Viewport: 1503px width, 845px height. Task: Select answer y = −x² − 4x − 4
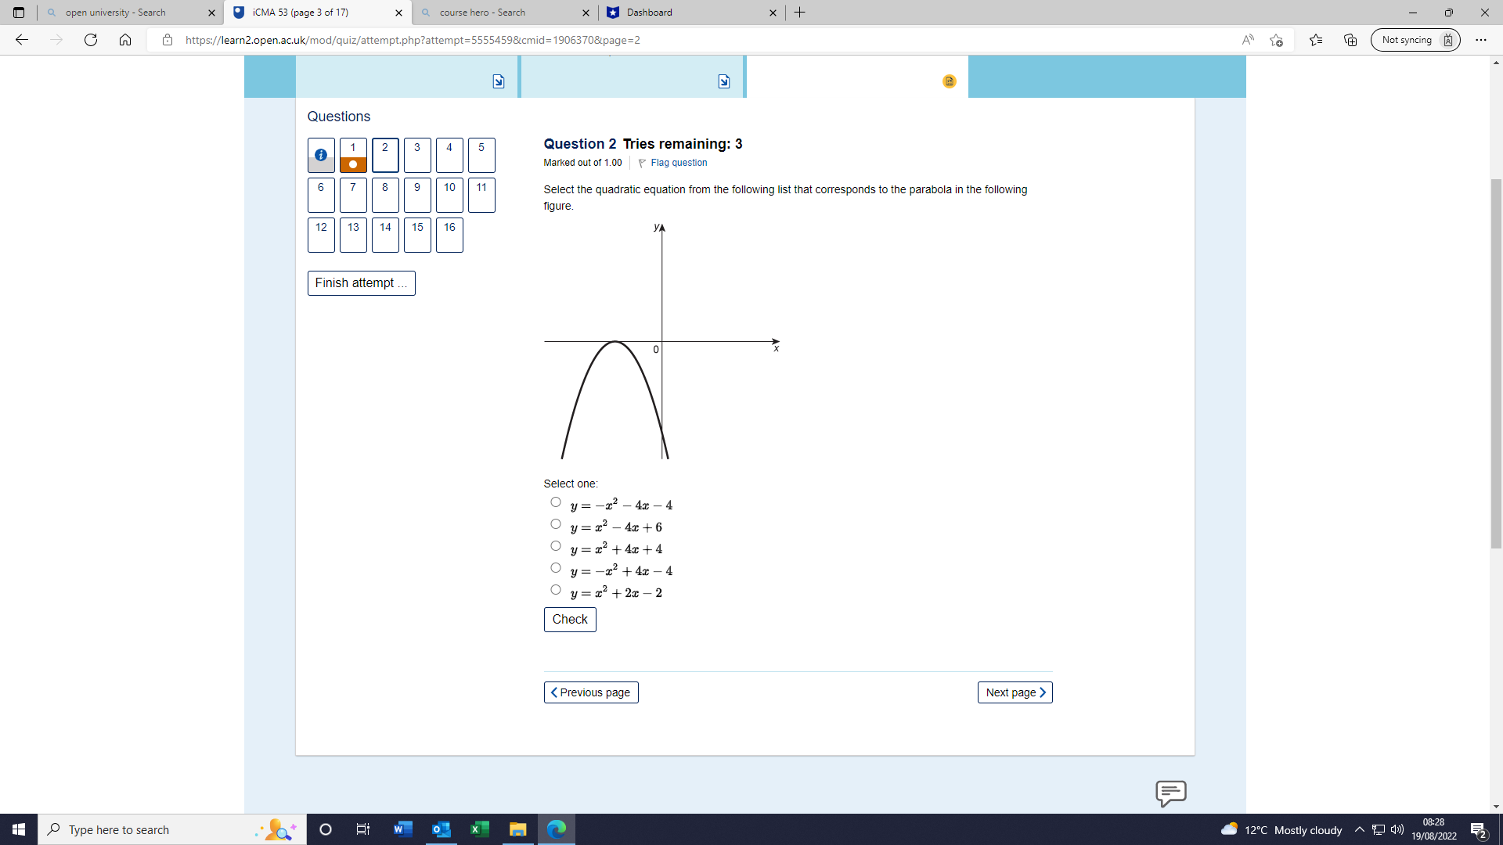tap(556, 502)
